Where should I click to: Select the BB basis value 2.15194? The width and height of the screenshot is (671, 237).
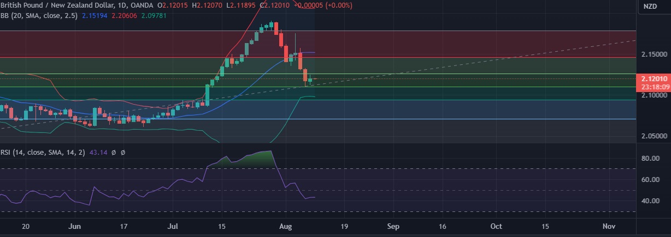(95, 16)
